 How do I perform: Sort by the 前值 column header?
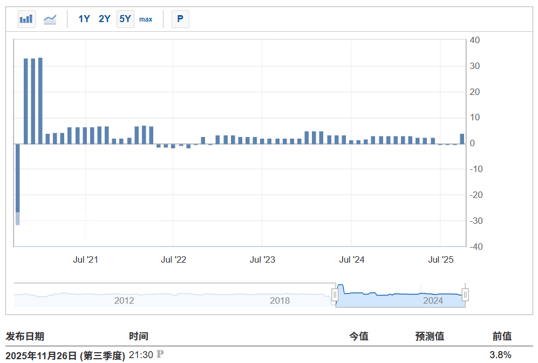click(x=501, y=335)
